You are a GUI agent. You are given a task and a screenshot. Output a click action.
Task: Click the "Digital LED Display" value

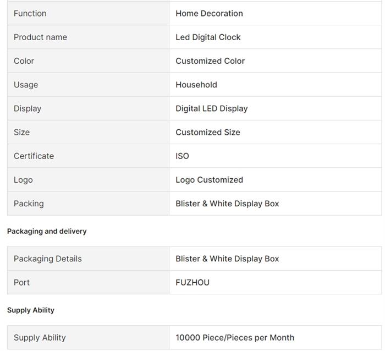point(212,108)
